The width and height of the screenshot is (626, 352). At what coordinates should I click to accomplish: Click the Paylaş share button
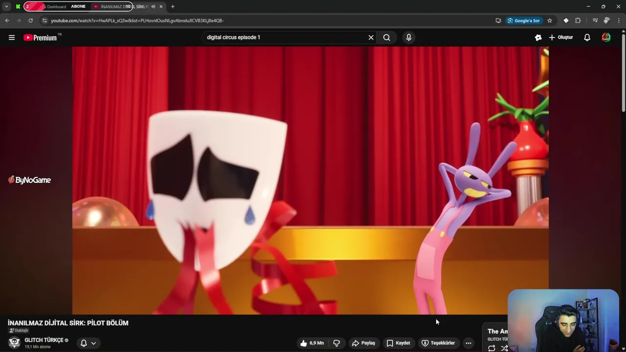click(363, 343)
